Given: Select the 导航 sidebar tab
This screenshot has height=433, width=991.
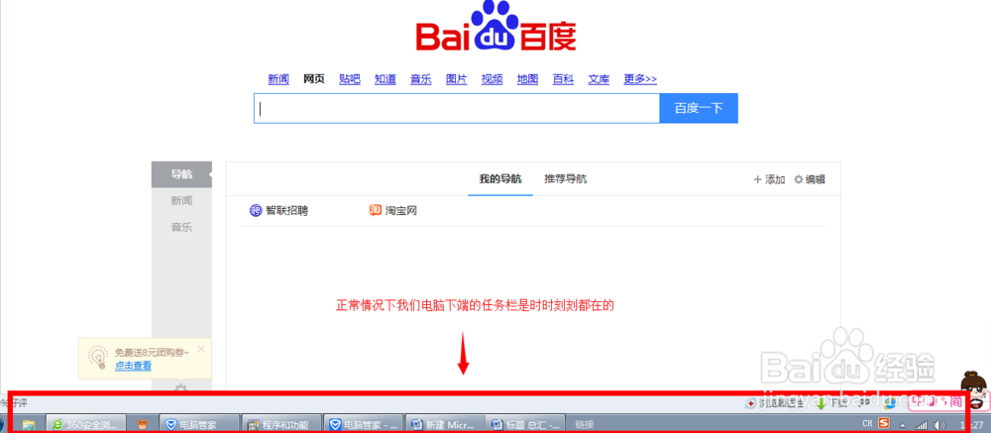Looking at the screenshot, I should pos(181,174).
